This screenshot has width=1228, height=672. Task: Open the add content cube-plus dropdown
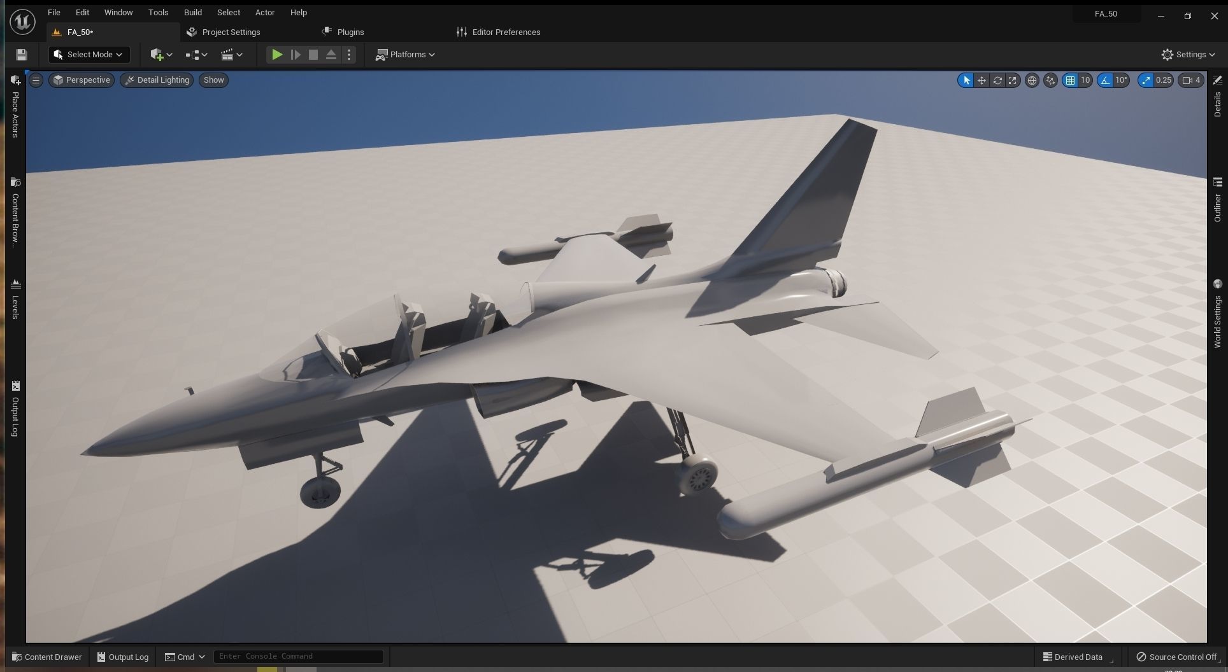(161, 55)
